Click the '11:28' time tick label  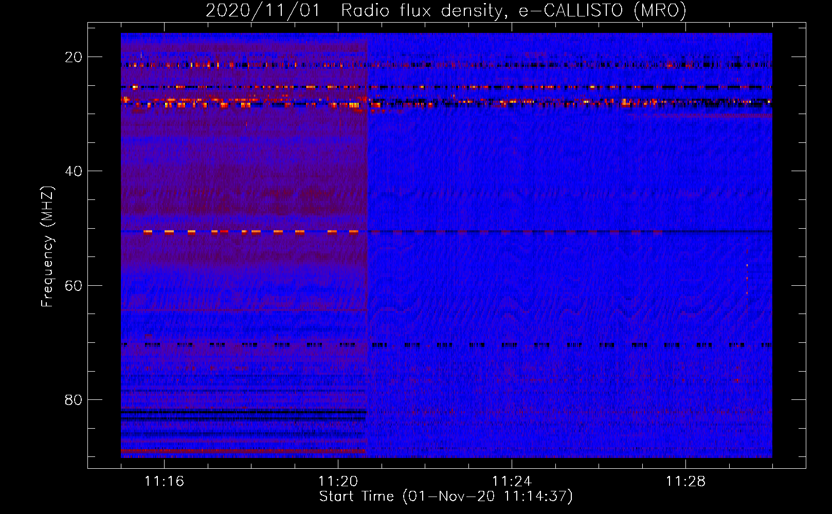pyautogui.click(x=685, y=482)
